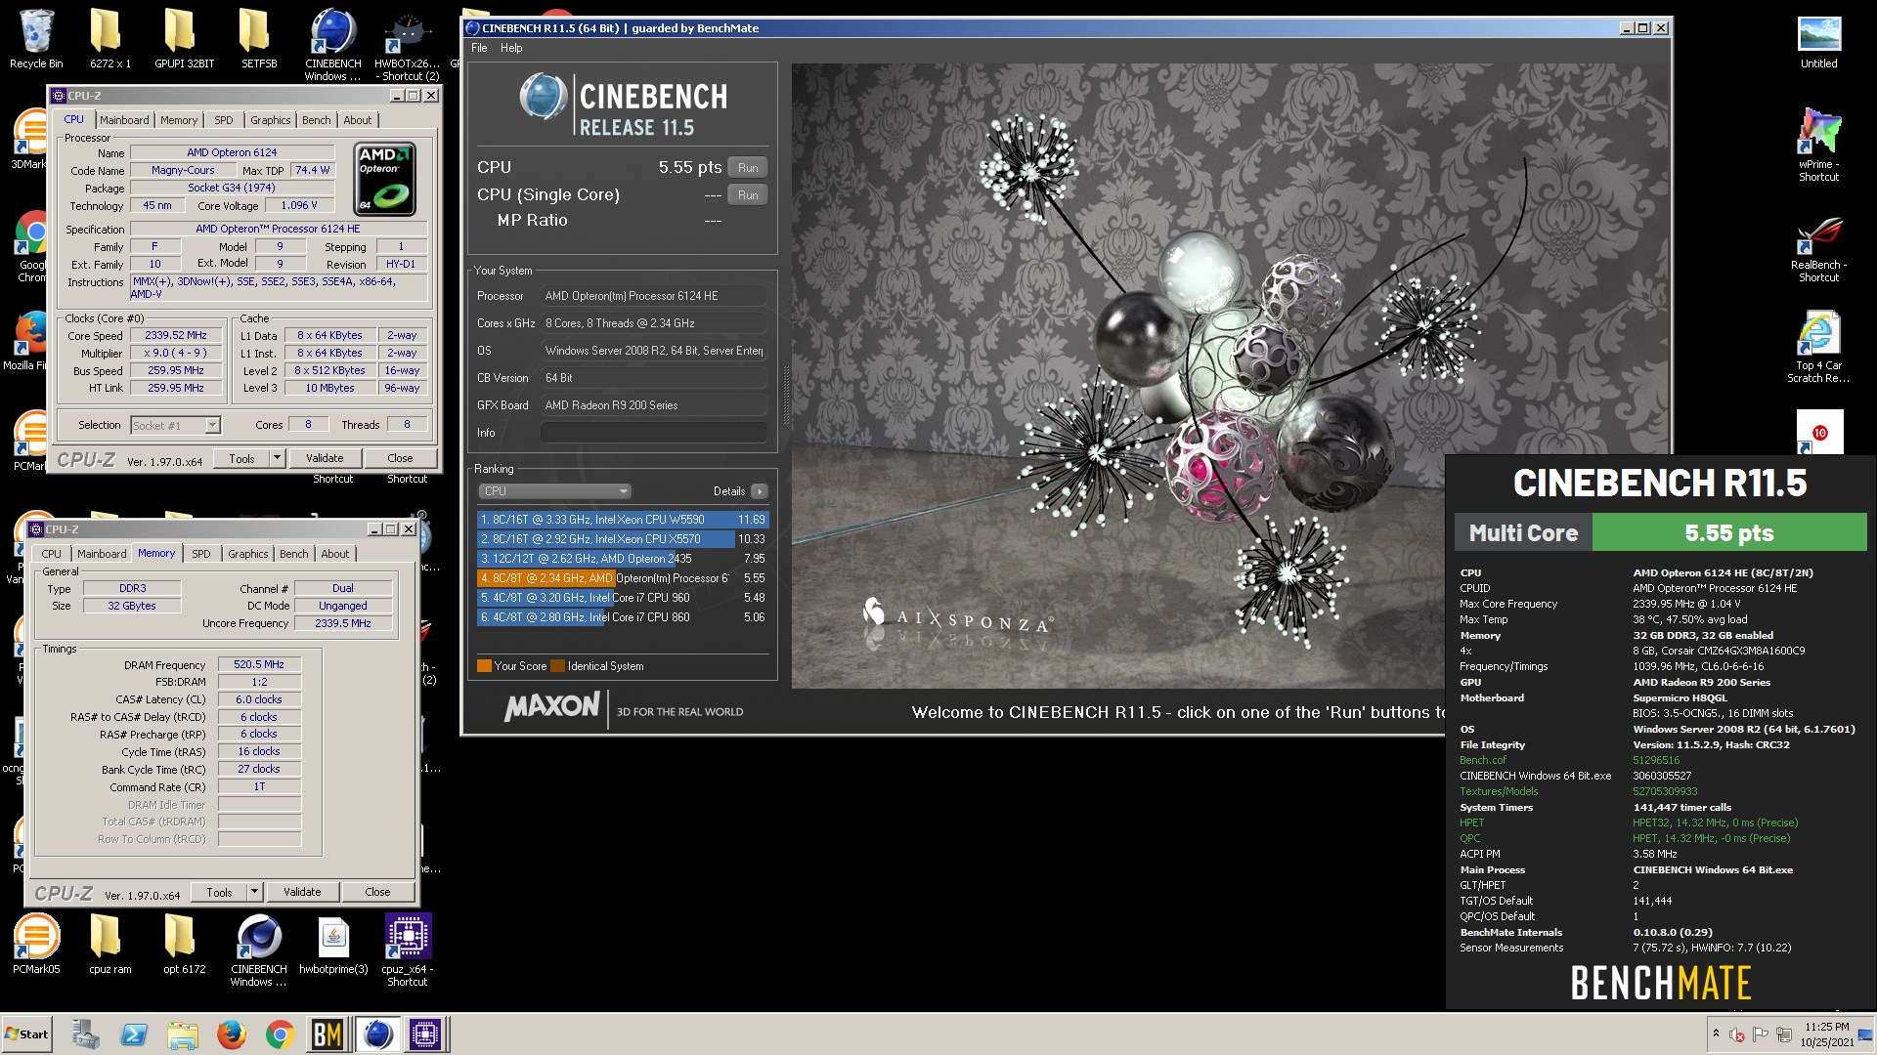Click the DRAM Frequency 520.5 MHz field
The image size is (1877, 1055).
tap(259, 664)
